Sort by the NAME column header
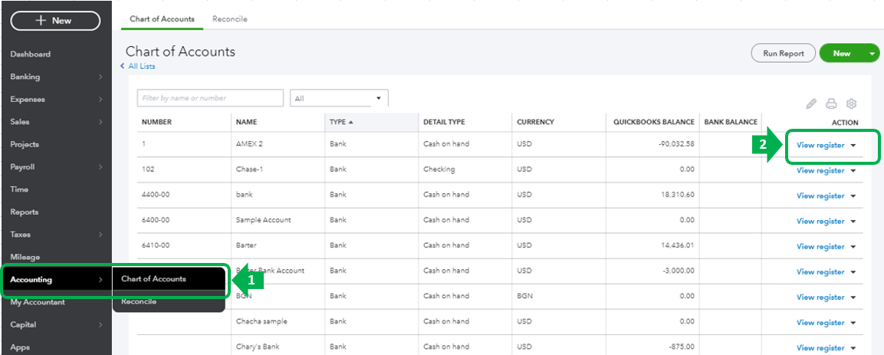 pyautogui.click(x=246, y=122)
